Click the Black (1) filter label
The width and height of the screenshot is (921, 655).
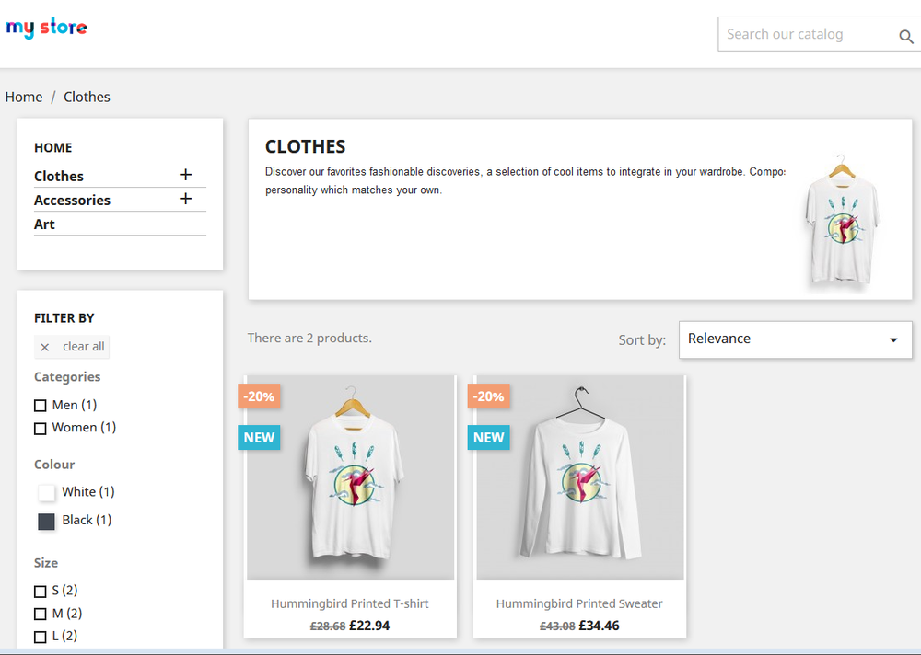pyautogui.click(x=87, y=520)
